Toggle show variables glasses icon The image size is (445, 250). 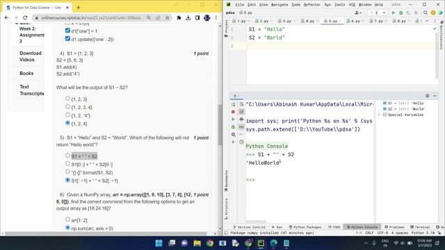[x=241, y=126]
